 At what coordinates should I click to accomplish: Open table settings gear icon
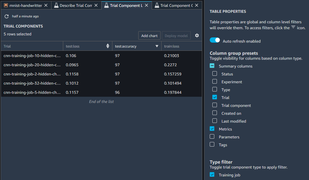(197, 35)
